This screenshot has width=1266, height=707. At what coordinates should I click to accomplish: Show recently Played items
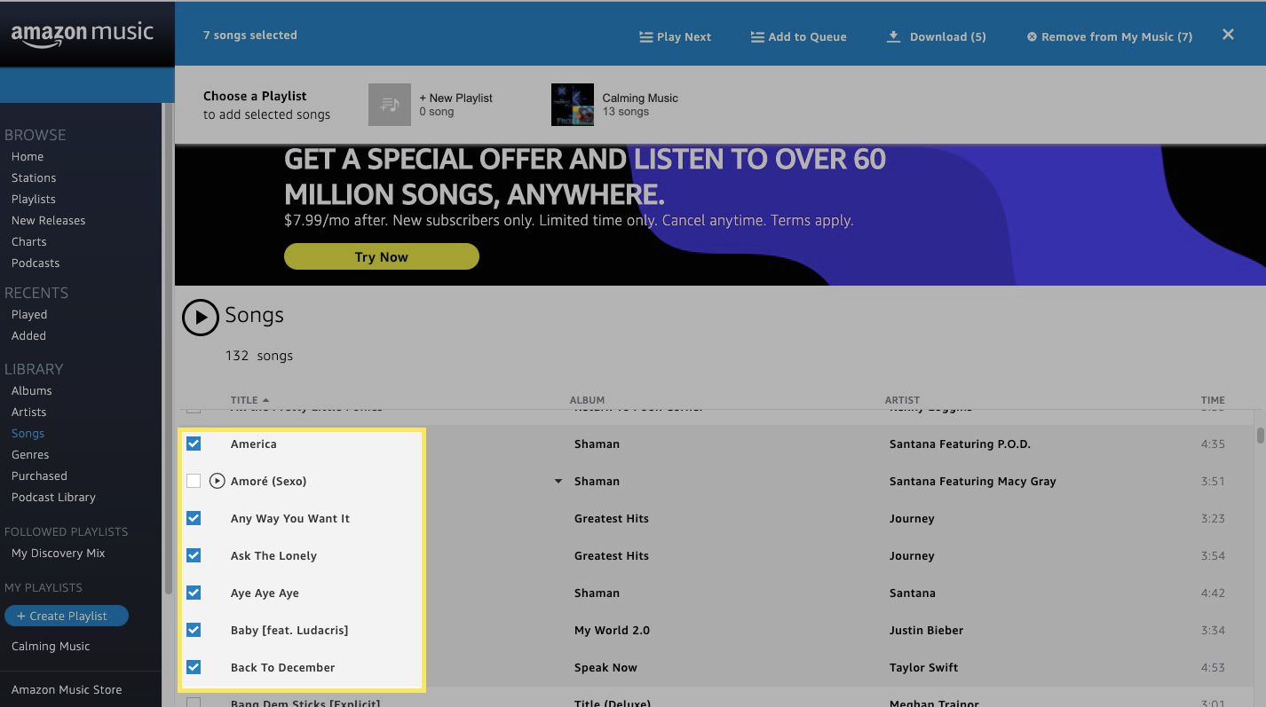point(29,314)
